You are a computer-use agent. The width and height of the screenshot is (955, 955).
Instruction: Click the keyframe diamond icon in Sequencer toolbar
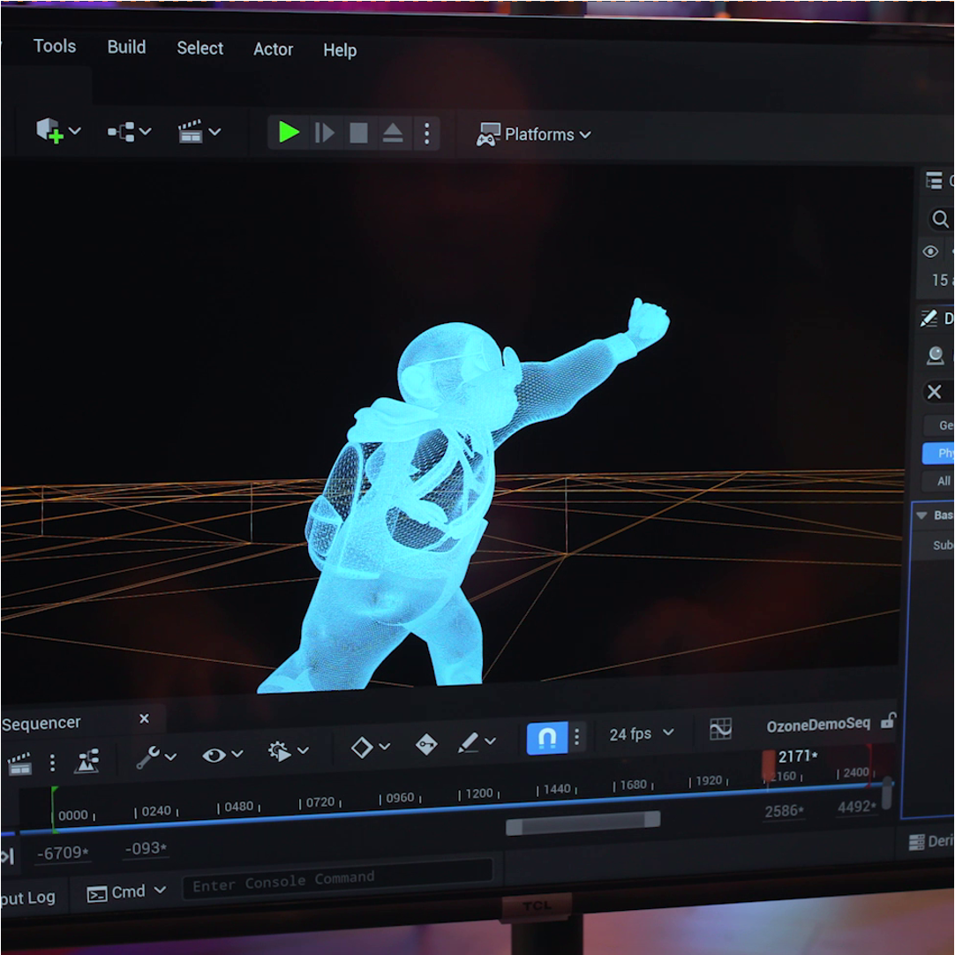point(362,746)
